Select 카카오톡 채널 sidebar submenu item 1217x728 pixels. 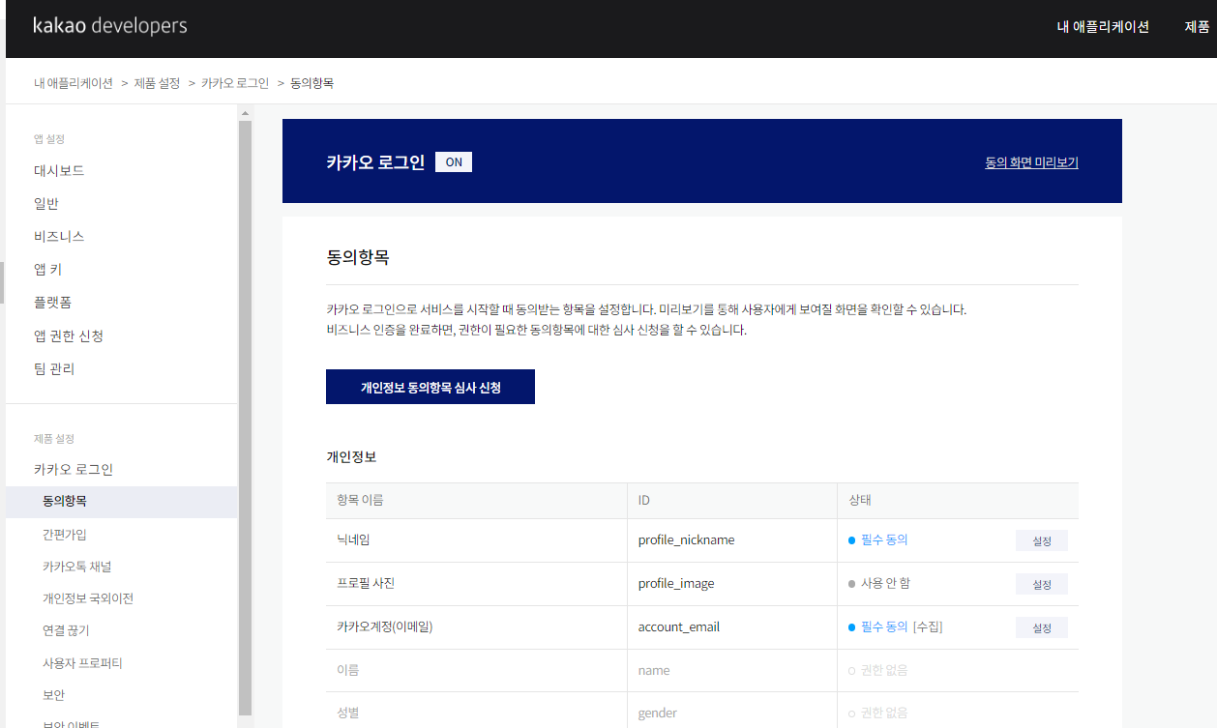click(77, 567)
